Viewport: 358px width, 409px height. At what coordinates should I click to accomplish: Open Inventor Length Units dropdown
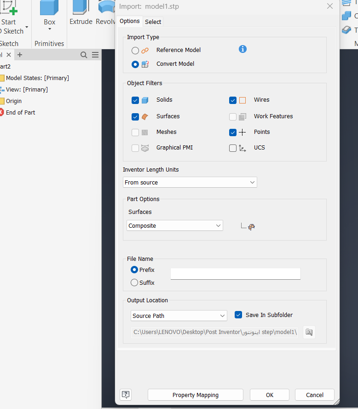click(190, 182)
